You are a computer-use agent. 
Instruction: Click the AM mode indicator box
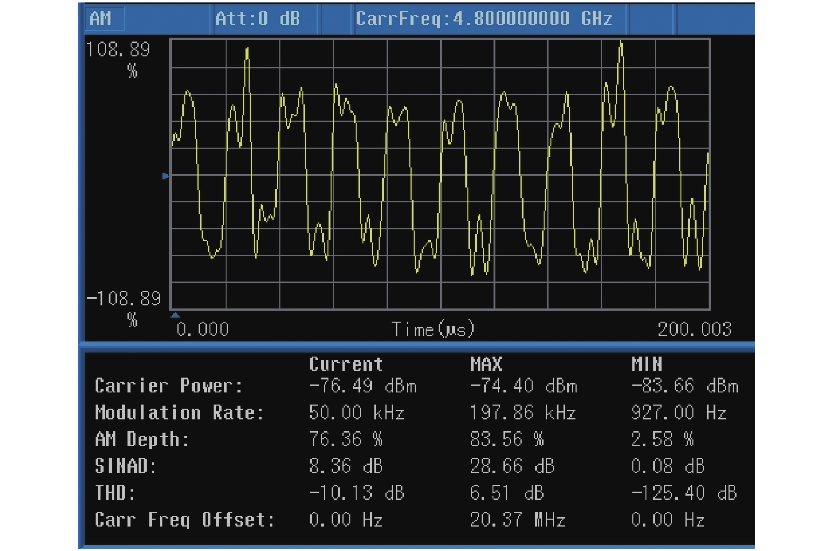click(104, 19)
